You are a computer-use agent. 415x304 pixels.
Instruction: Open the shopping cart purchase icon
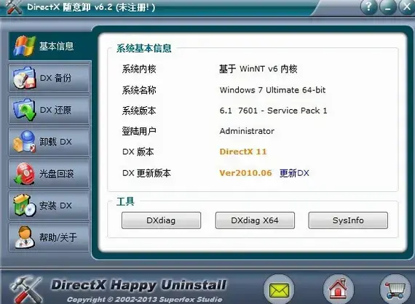[x=395, y=290]
